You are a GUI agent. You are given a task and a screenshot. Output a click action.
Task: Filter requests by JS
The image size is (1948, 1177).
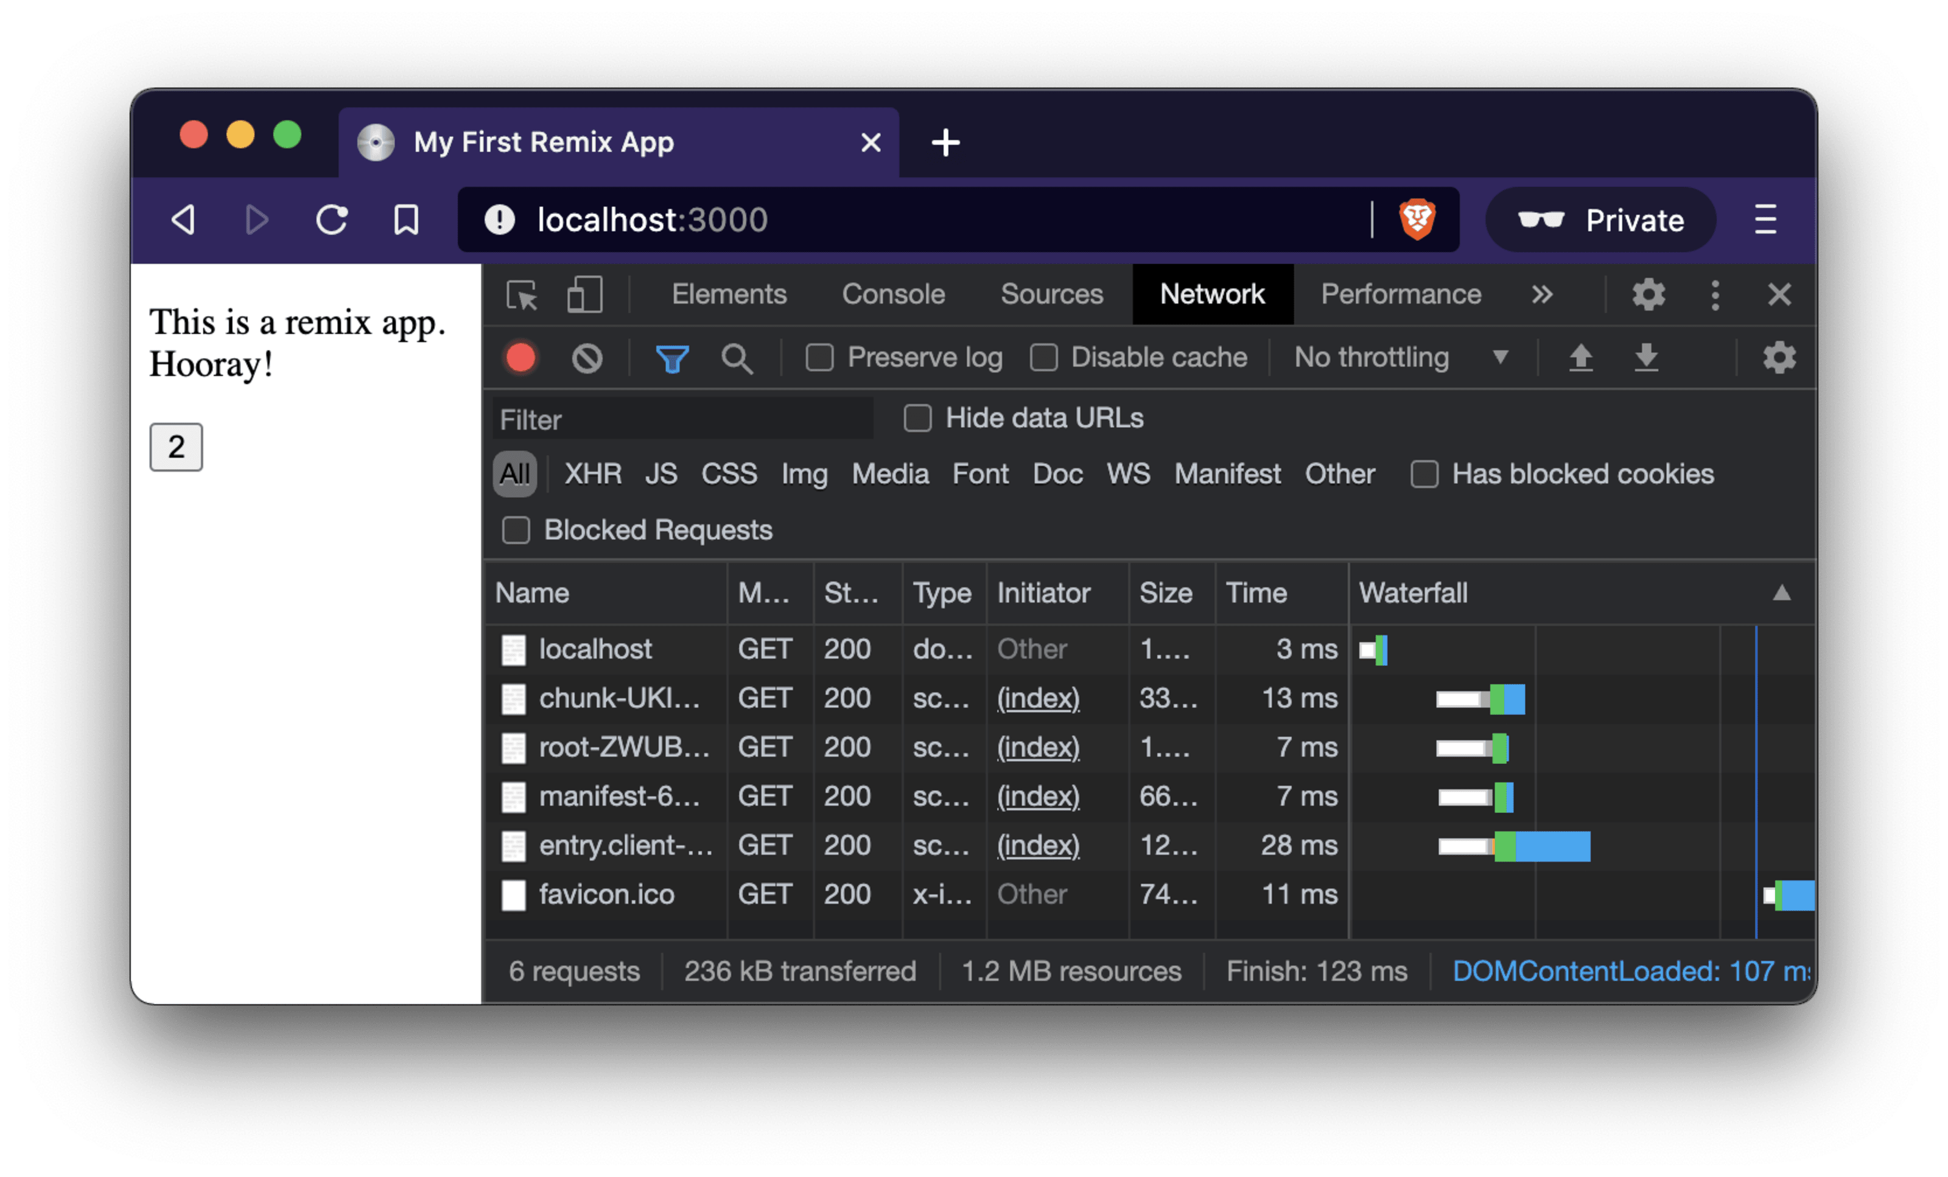[661, 474]
